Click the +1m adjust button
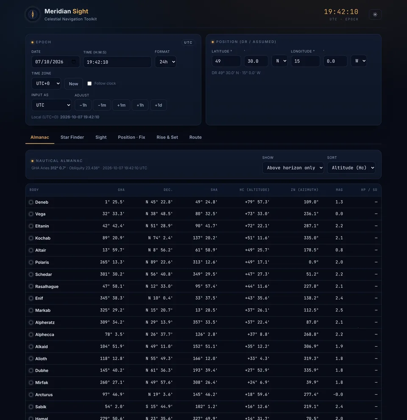This screenshot has height=420, width=407. click(121, 105)
